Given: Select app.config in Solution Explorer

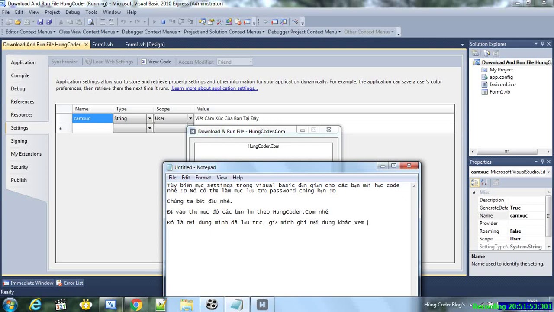Looking at the screenshot, I should tap(501, 77).
